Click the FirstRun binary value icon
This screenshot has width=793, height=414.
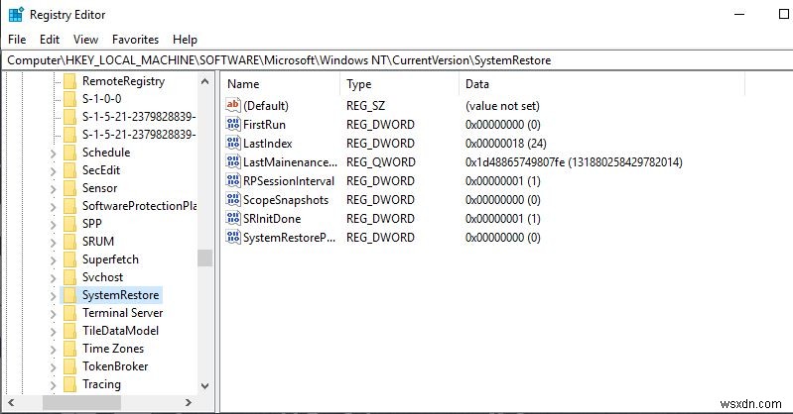[232, 124]
